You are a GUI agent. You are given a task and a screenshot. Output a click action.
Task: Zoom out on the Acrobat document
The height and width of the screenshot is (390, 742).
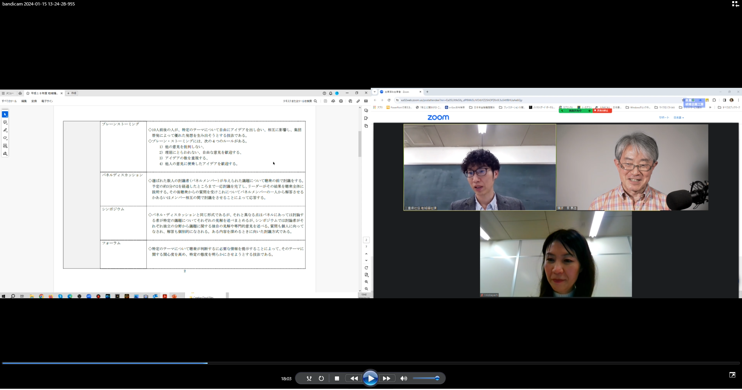366,289
